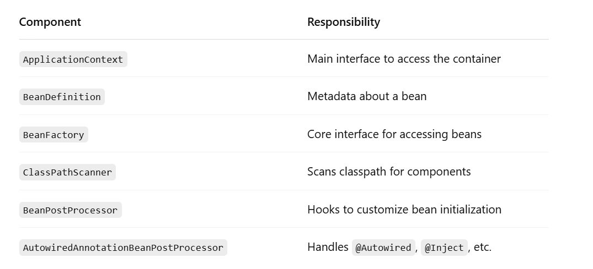Select the BeanDefinition code label
593x269 pixels.
coord(62,97)
